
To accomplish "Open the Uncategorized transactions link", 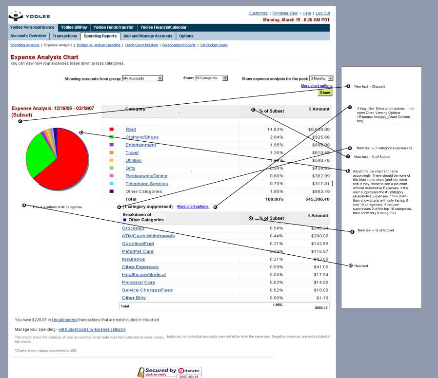I will coord(64,320).
